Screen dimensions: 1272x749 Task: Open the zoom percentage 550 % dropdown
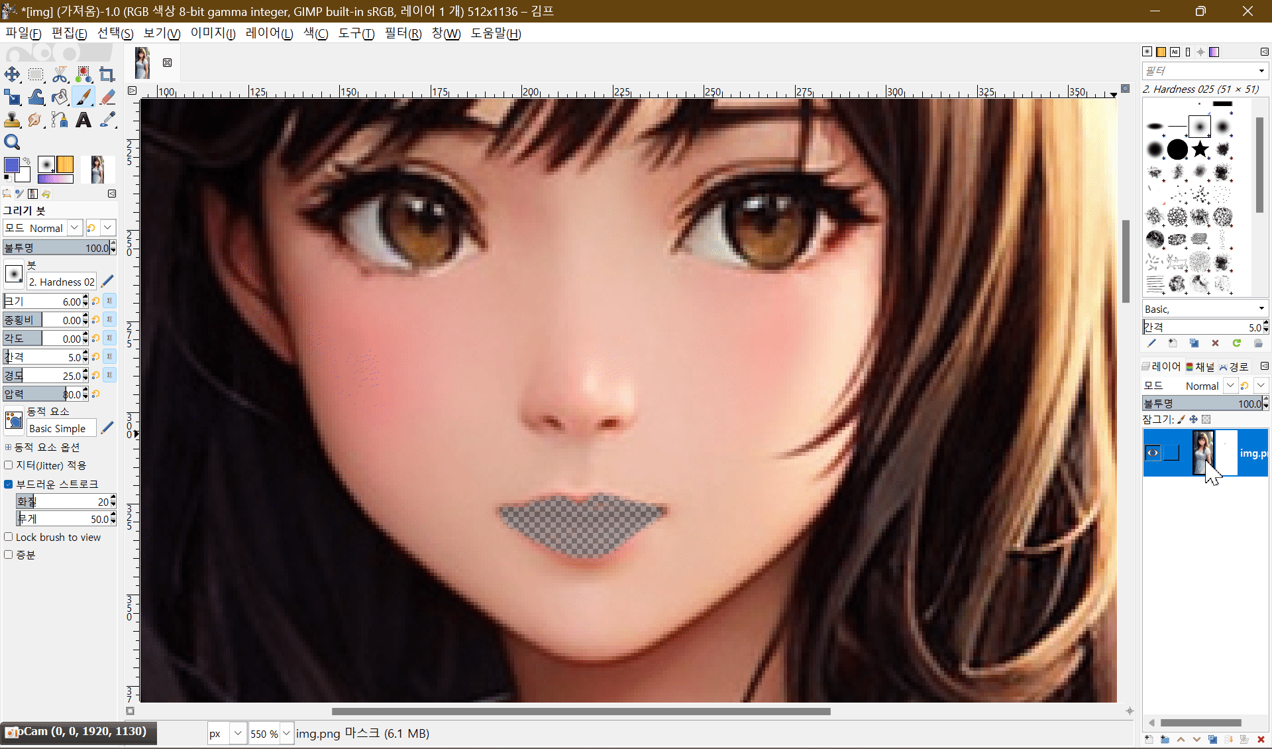pyautogui.click(x=286, y=734)
